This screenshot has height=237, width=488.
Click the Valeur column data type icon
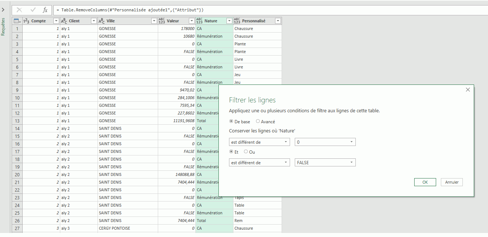(x=162, y=21)
